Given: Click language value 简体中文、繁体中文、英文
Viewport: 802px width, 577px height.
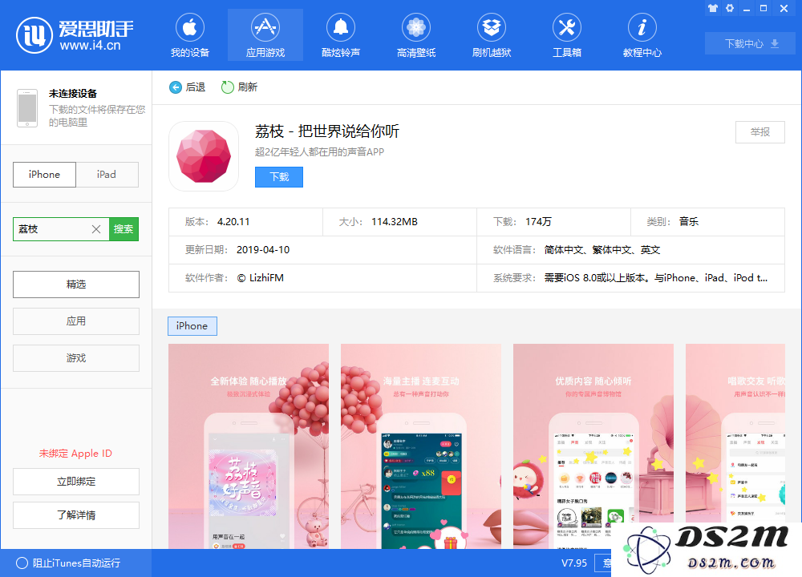Looking at the screenshot, I should 602,250.
